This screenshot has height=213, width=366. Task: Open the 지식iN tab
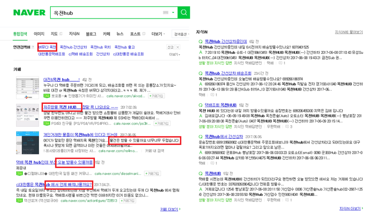click(74, 34)
